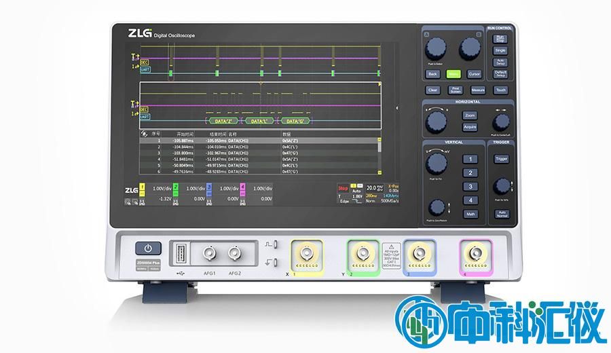The width and height of the screenshot is (611, 353).
Task: Click the yellow channel 1 indicator on screen
Action: pos(143,187)
